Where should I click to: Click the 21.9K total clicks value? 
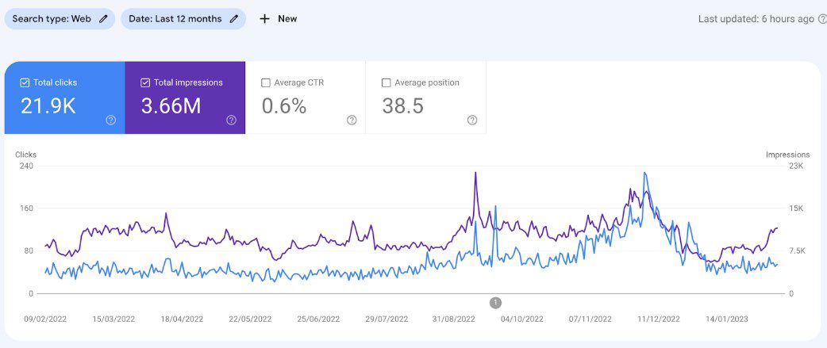coord(48,106)
